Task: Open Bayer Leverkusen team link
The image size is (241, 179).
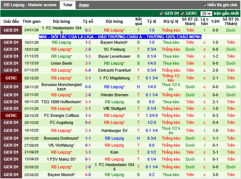Action: [114, 56]
